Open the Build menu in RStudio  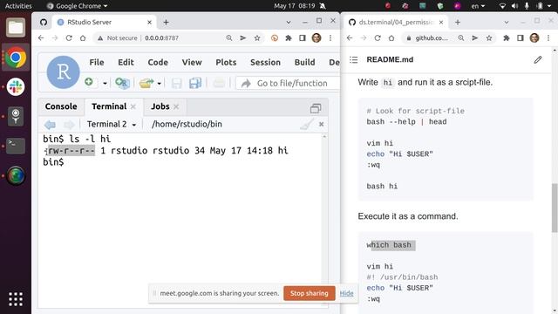click(304, 62)
